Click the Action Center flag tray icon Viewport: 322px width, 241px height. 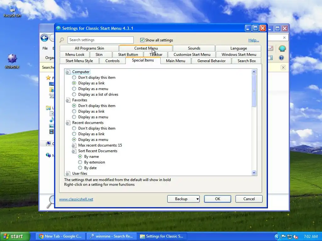[284, 237]
